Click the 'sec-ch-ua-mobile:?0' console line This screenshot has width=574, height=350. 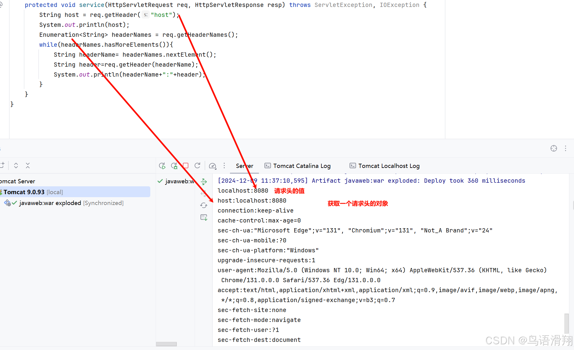pos(252,240)
